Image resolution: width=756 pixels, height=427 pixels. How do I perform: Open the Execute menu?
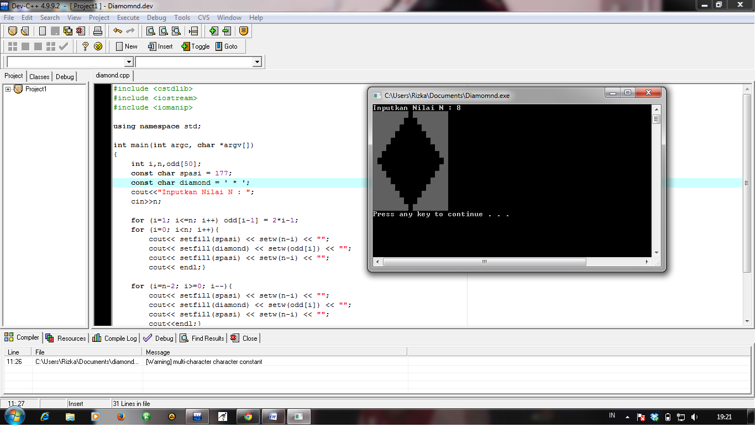[x=128, y=17]
